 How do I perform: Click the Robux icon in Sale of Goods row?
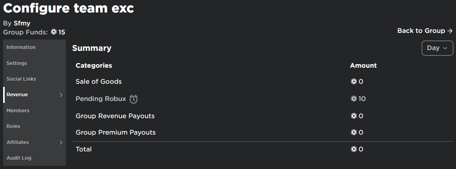pos(353,81)
